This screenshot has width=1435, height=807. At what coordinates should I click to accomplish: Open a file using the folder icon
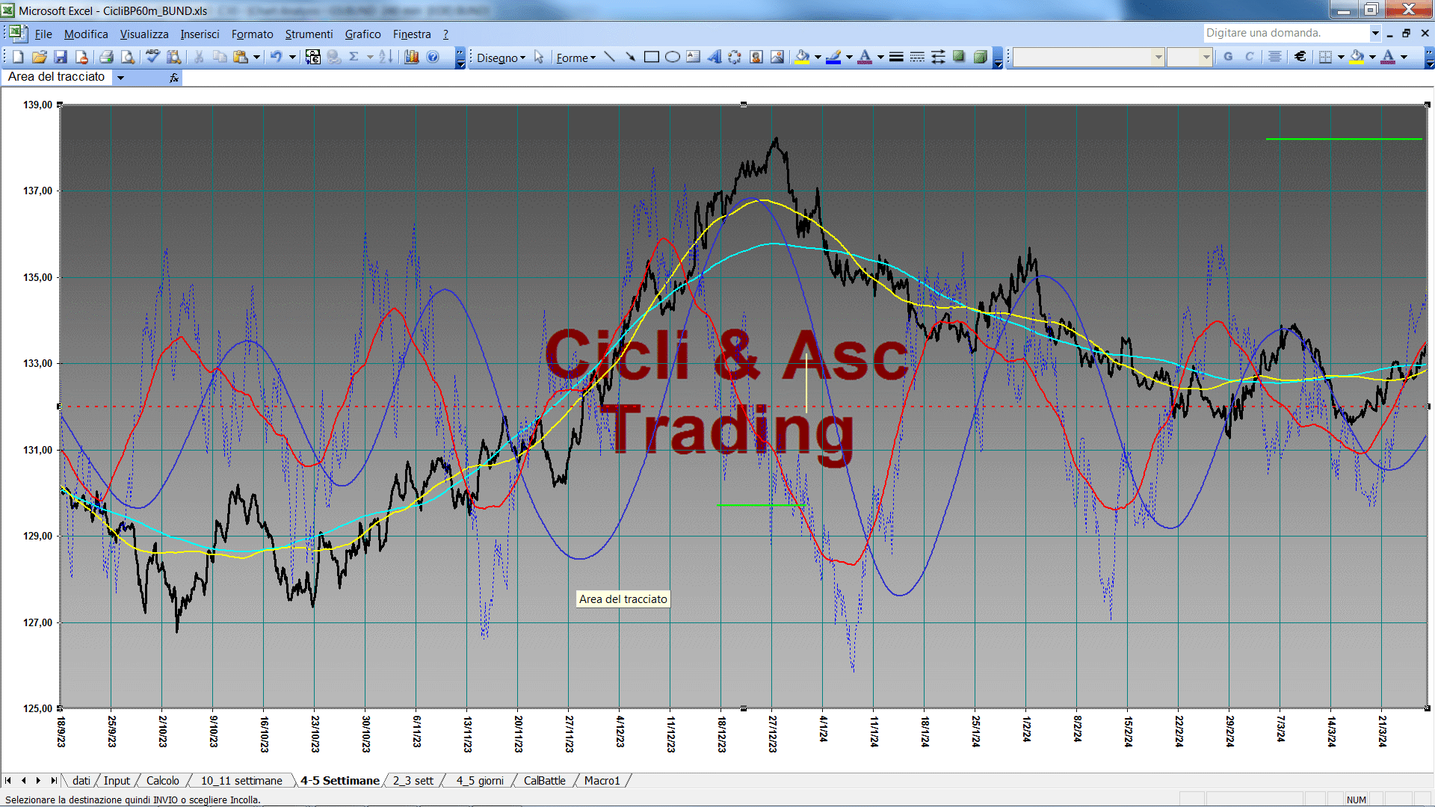coord(40,57)
